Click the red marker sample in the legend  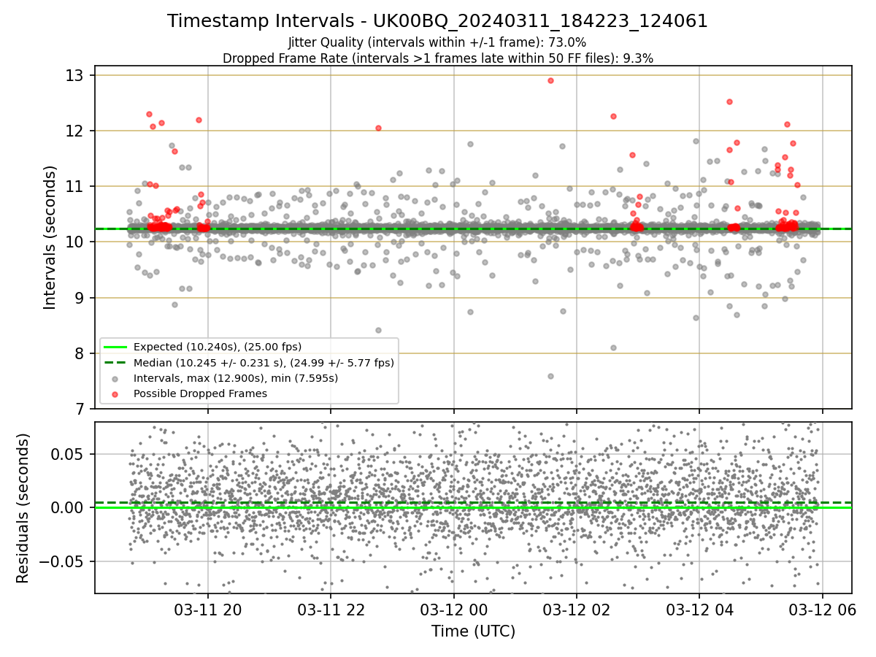[x=115, y=394]
